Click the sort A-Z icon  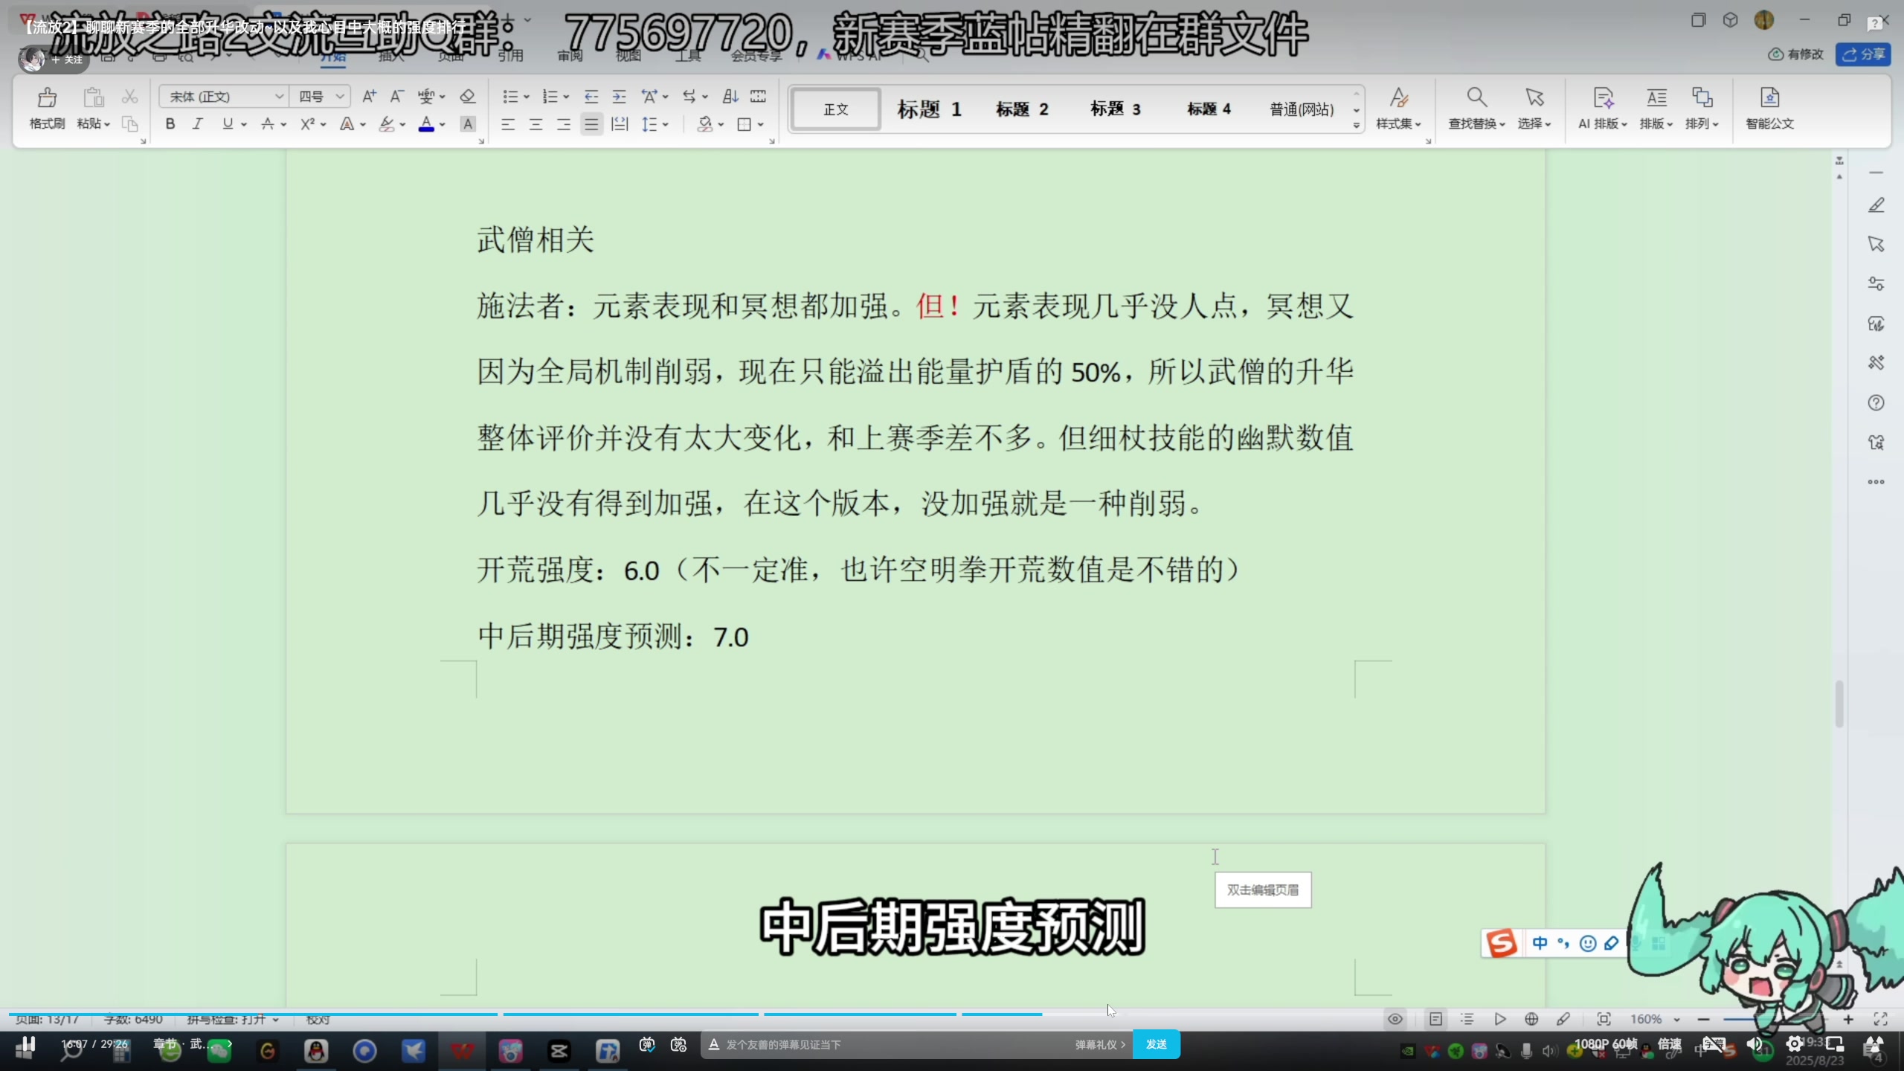730,97
